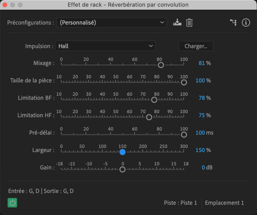Select the Gain value 0 dB
257x215 pixels.
pos(207,167)
